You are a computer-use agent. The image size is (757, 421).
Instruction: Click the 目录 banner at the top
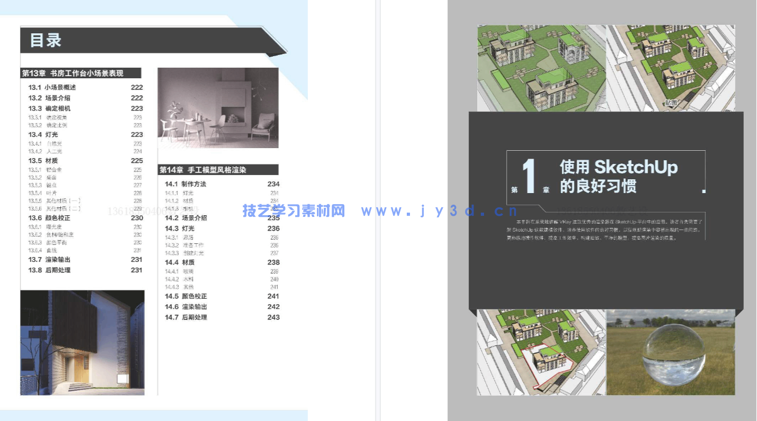[45, 40]
